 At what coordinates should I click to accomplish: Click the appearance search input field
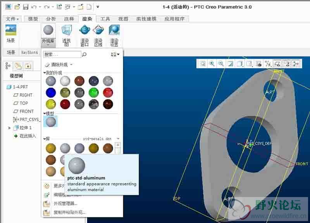62,54
